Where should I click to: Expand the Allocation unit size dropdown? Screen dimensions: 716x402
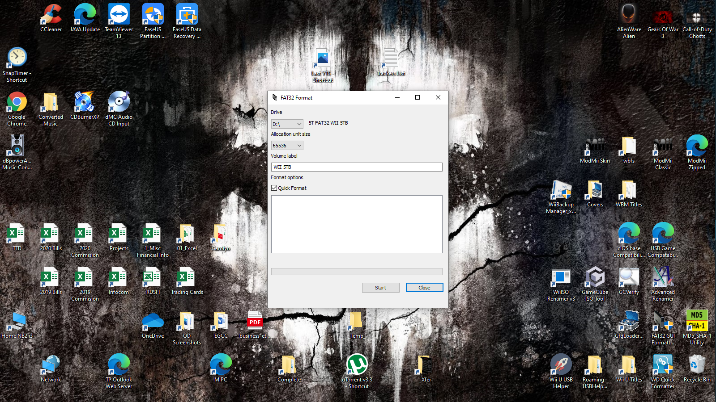click(x=287, y=146)
